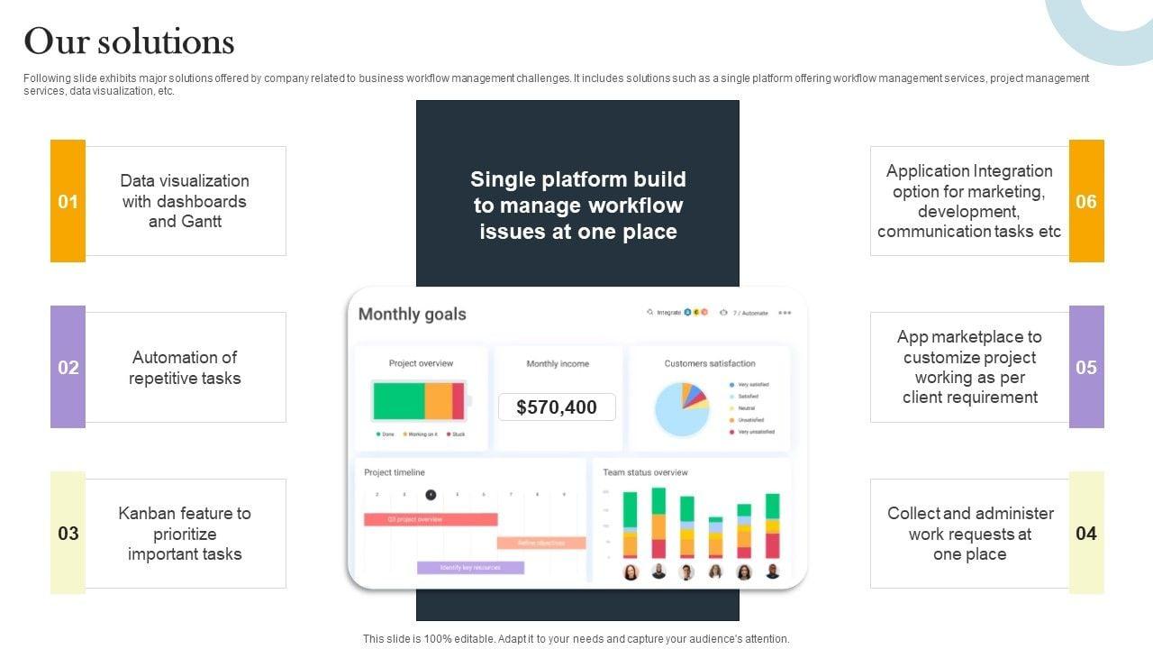Open the three-dot more menu in Monthly goals
The height and width of the screenshot is (649, 1153).
785,313
